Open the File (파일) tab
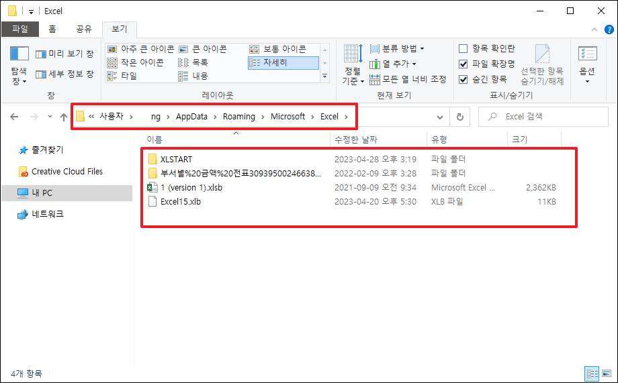Screen dimensions: 618x383 [20, 29]
